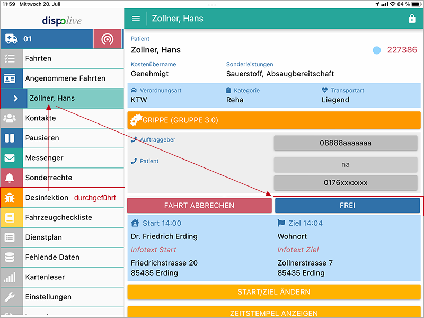Tap the car icon beside Verordnungsart
The image size is (424, 318).
click(134, 90)
